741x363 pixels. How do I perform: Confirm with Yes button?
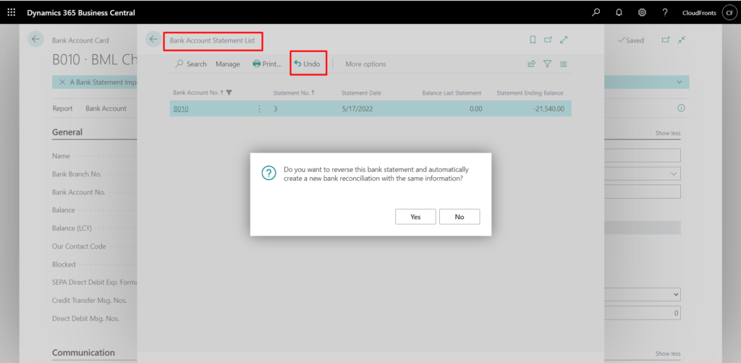click(x=415, y=217)
